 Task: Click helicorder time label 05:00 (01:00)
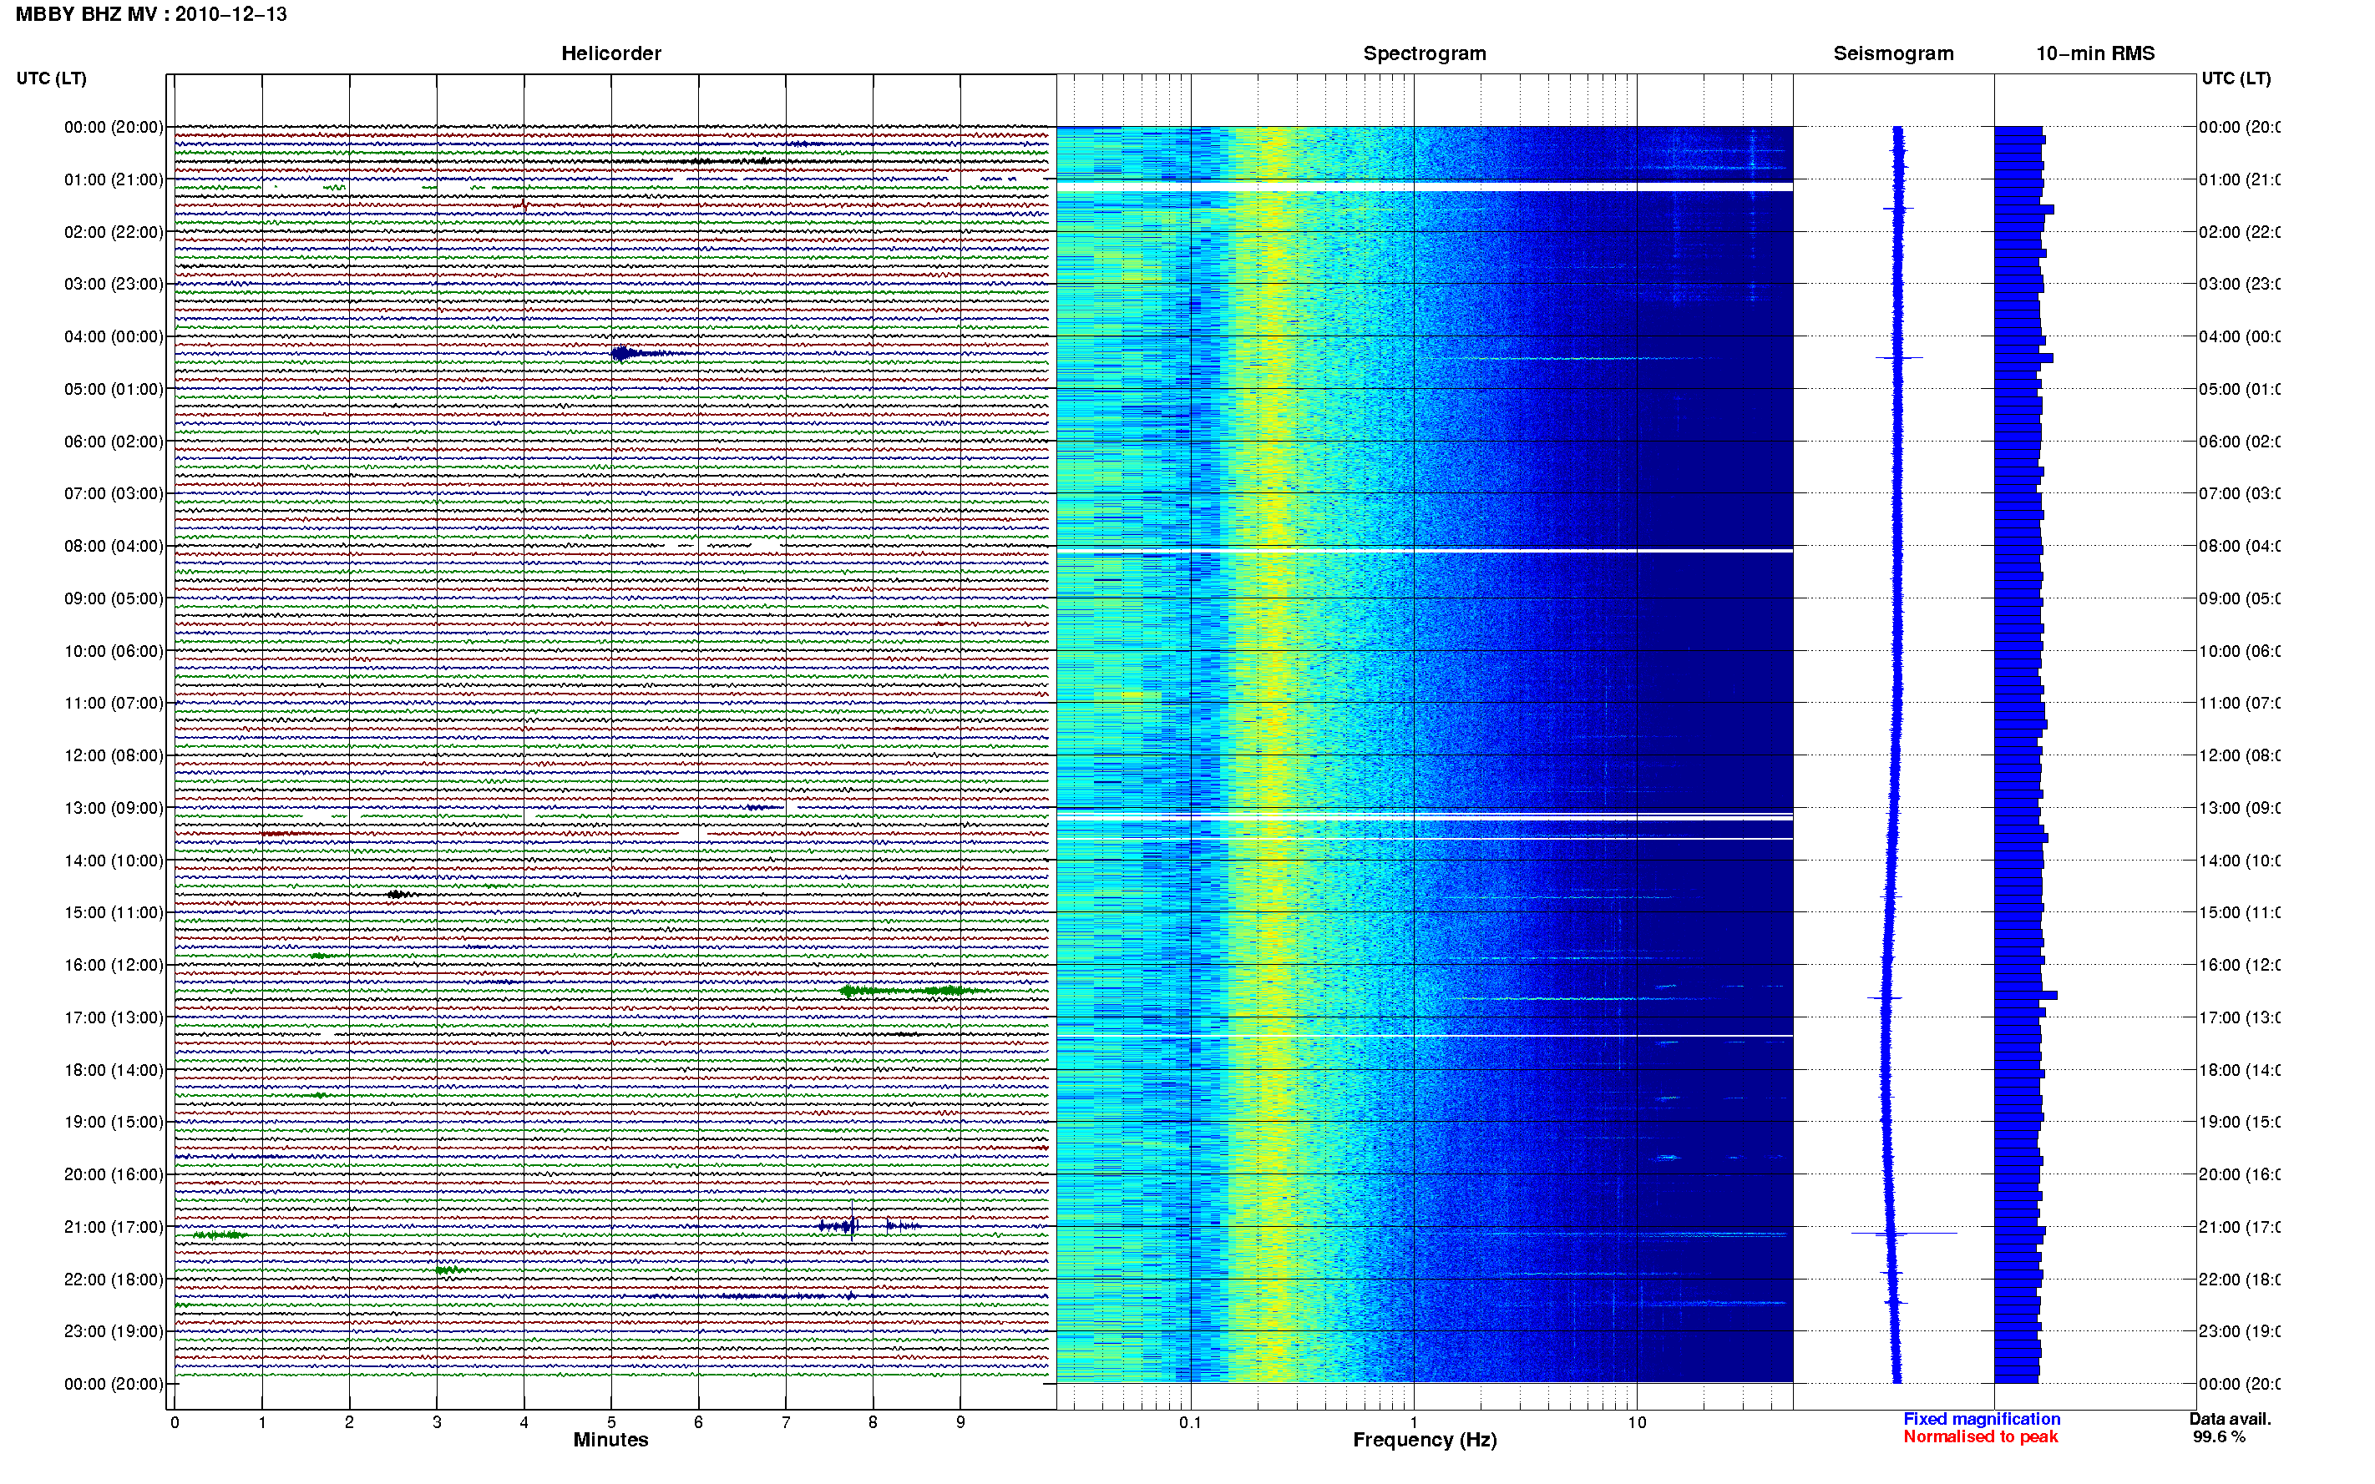114,389
